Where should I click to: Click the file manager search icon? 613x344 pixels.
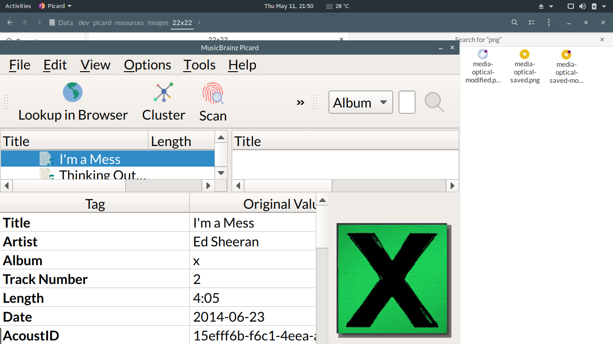coord(515,22)
